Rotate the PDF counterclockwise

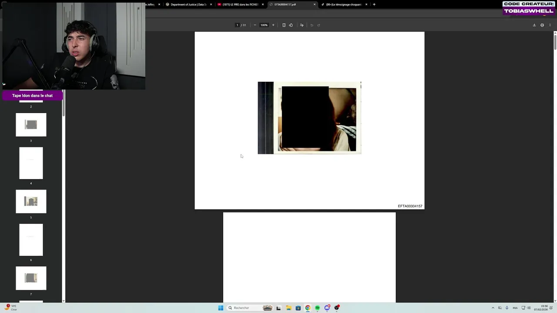coord(291,25)
